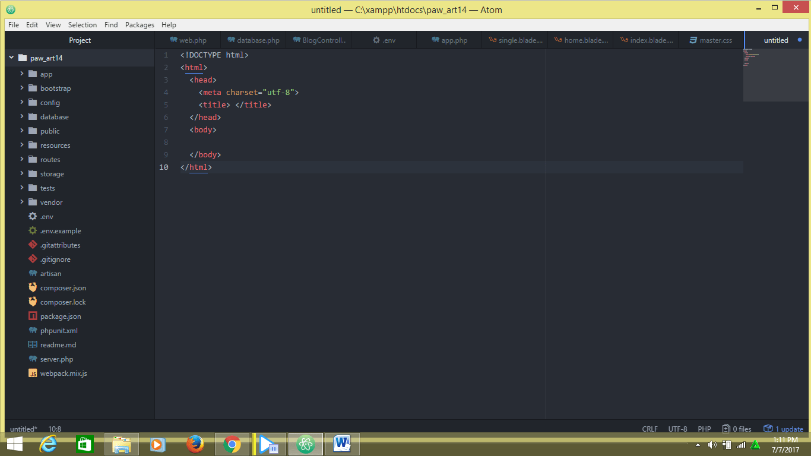This screenshot has width=811, height=456.
Task: Open the File menu
Action: point(12,24)
